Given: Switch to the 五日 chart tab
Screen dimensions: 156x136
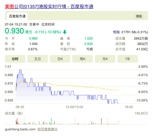Looking at the screenshot, I should point(38,59).
